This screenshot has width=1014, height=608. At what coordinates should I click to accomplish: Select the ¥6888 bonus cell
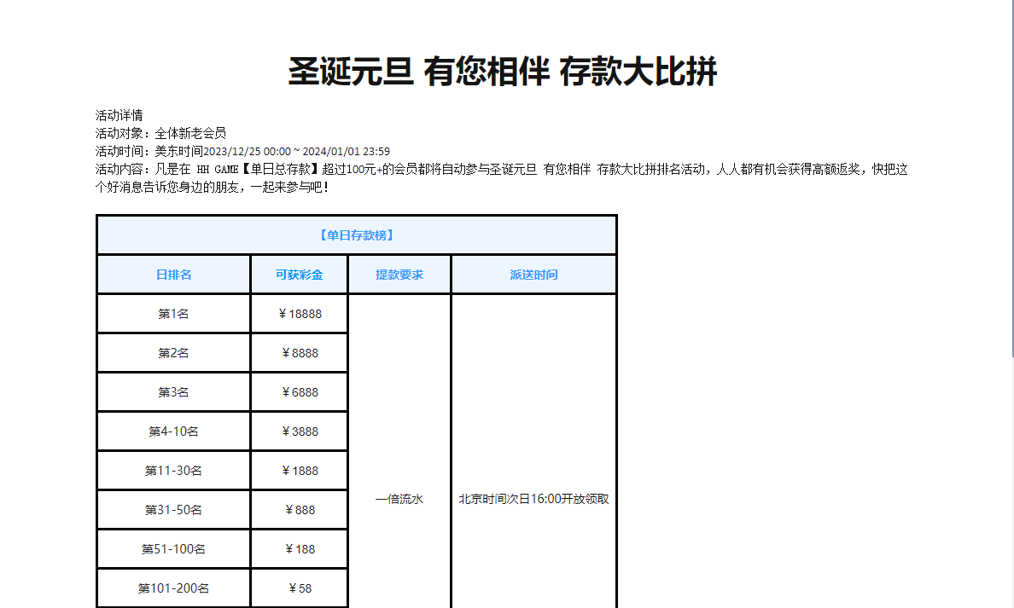(300, 392)
